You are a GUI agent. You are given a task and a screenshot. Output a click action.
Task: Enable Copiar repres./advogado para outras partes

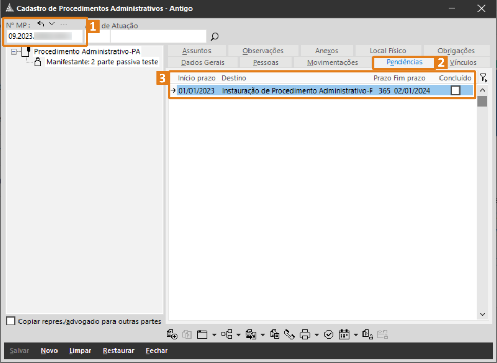tap(10, 321)
